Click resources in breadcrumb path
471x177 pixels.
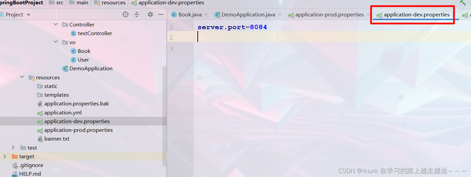[113, 3]
